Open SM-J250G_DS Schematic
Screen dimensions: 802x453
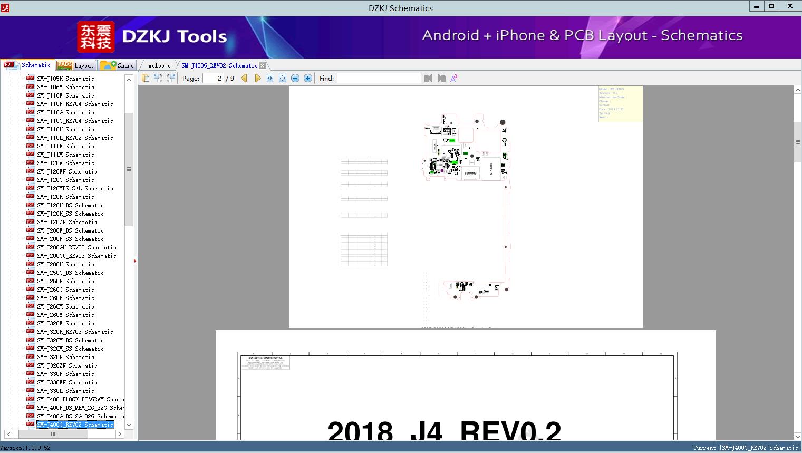pyautogui.click(x=70, y=273)
